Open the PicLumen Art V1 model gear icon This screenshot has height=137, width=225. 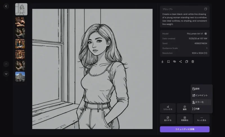pos(206,34)
